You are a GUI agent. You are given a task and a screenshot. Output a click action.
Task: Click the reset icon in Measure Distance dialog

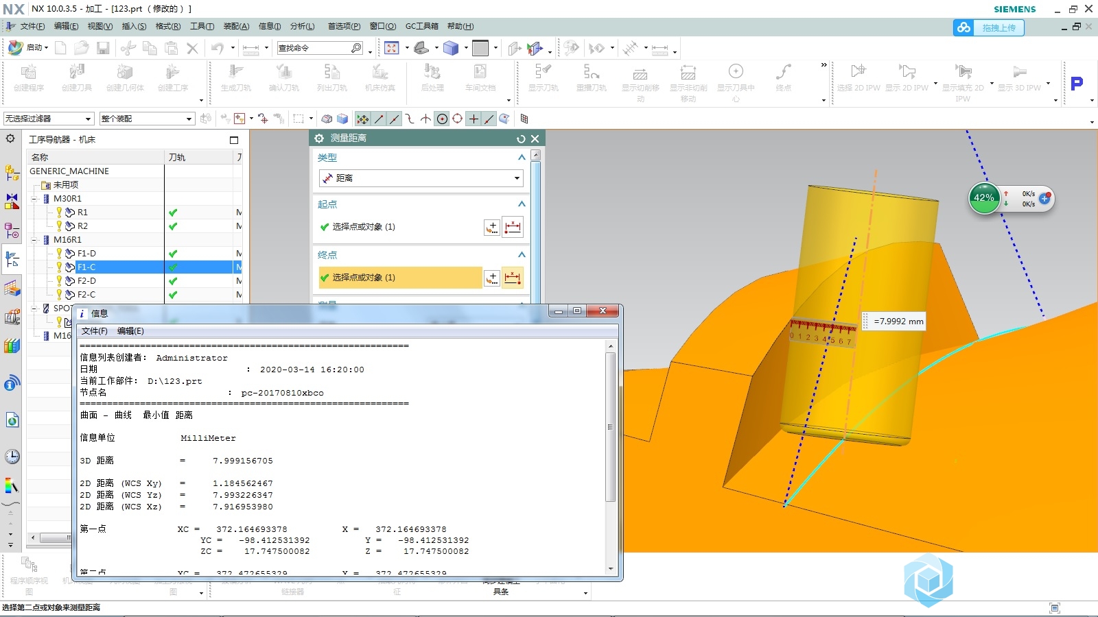(x=521, y=138)
